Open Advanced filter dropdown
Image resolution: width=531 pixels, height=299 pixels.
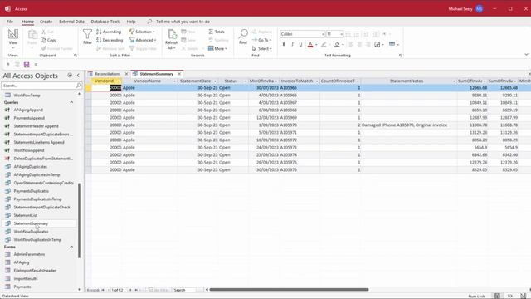coord(143,40)
